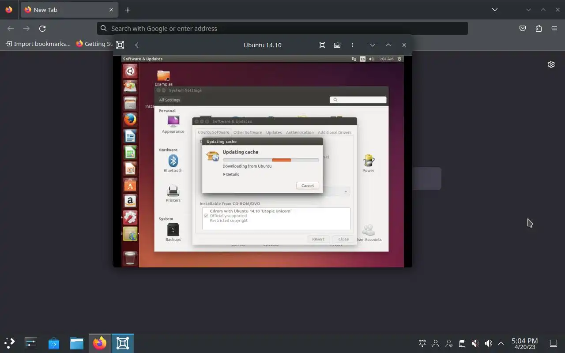Viewport: 565px width, 353px height.
Task: Click Firefox address bar
Action: (x=282, y=28)
